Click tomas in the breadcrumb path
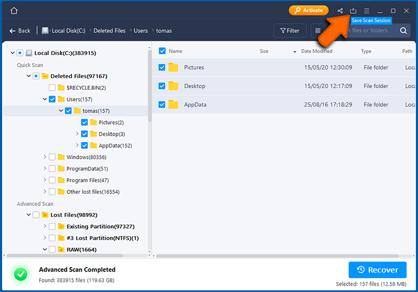The image size is (418, 292). pos(163,31)
